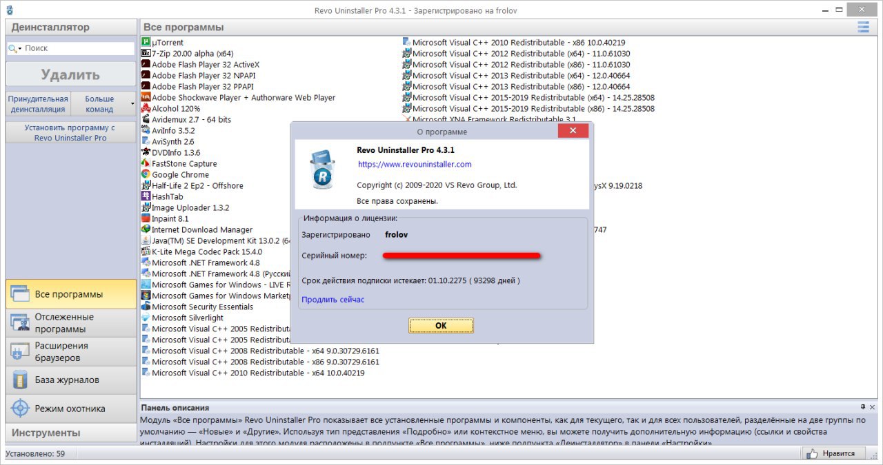The width and height of the screenshot is (883, 465).
Task: Expand the Инструменты panel header
Action: click(71, 433)
